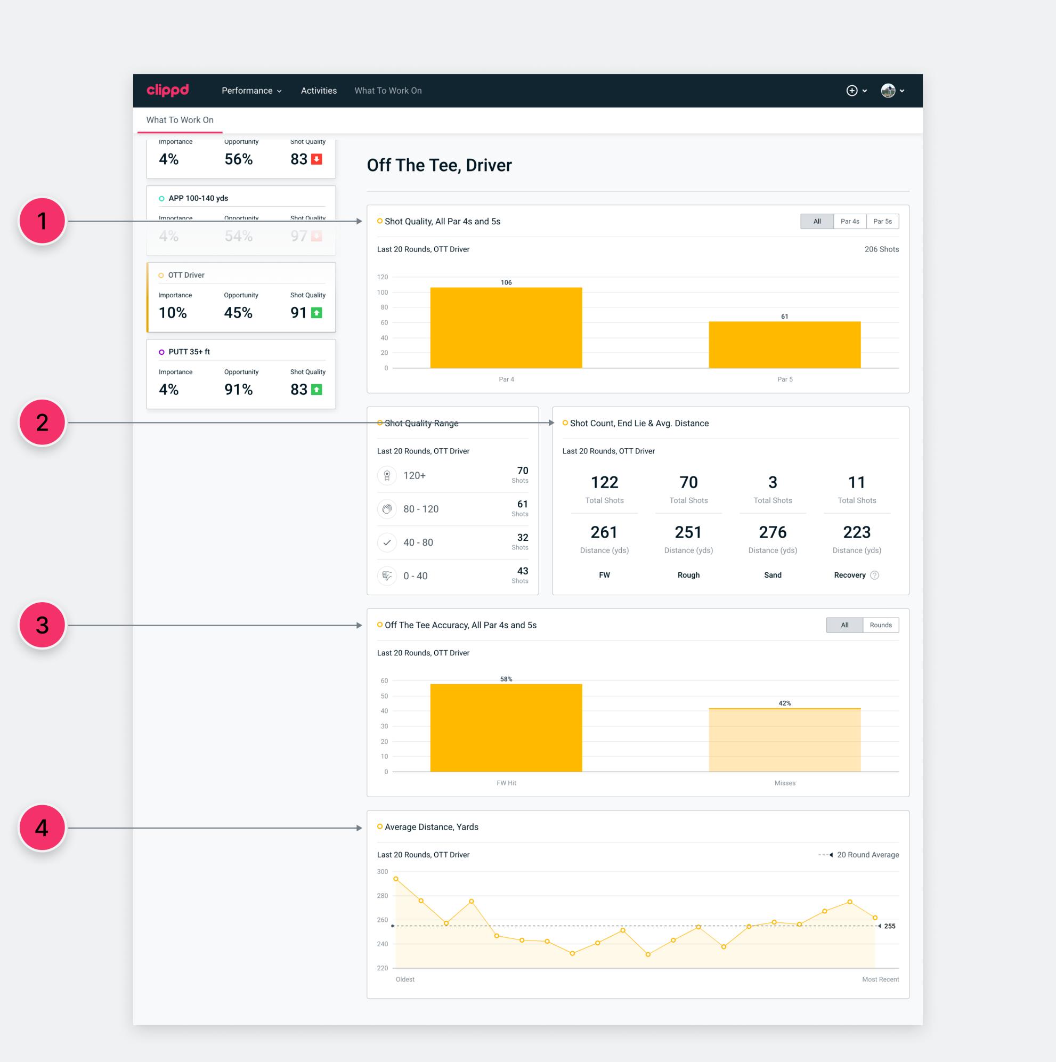Select the What To Work On subtab

pos(180,120)
